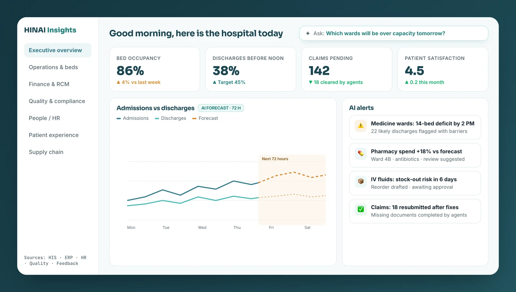The height and width of the screenshot is (292, 516).
Task: Open the Patient Satisfaction 4.5 card
Action: 443,69
